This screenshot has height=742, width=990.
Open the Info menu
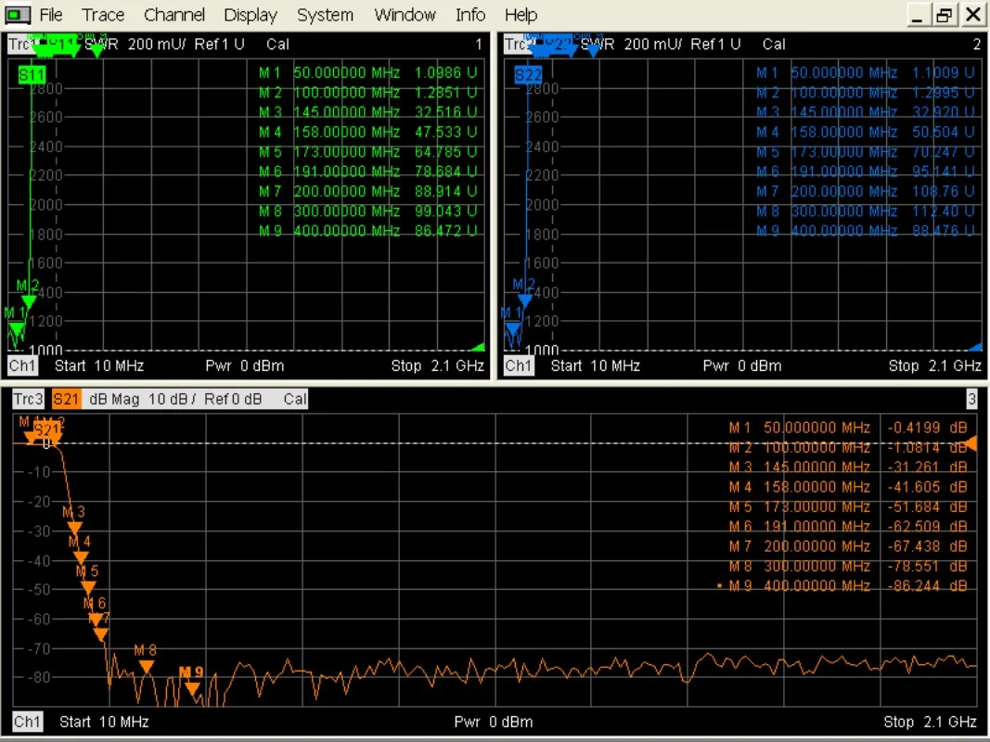(x=470, y=15)
